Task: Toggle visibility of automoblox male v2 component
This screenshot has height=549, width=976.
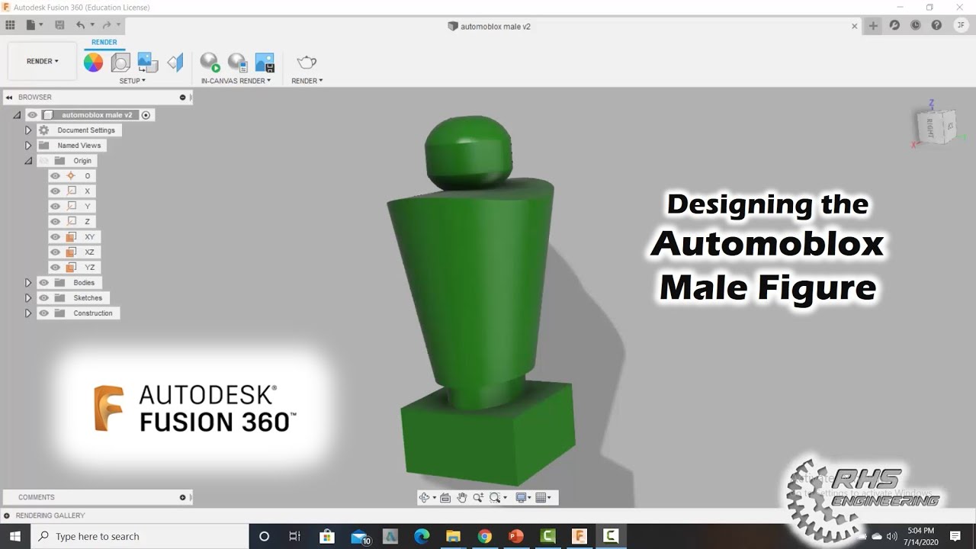Action: click(x=32, y=115)
